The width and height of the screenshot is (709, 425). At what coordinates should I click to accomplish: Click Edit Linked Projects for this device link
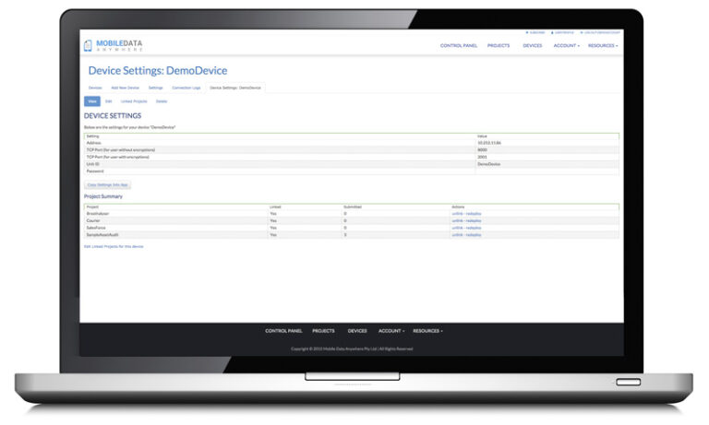pos(114,246)
